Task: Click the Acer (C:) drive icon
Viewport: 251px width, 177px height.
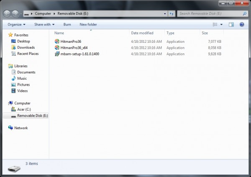Action: click(x=13, y=109)
